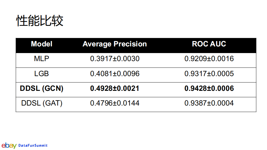Click the 0.3917±0.0030 precision value
Screen dimensions: 267x150
(x=115, y=59)
